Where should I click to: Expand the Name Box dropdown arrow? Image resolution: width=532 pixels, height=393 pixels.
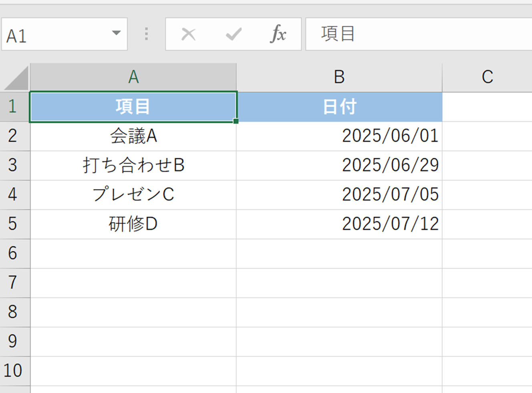[x=116, y=33]
